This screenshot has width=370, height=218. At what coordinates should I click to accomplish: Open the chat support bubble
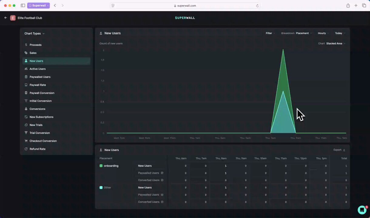coord(362,210)
